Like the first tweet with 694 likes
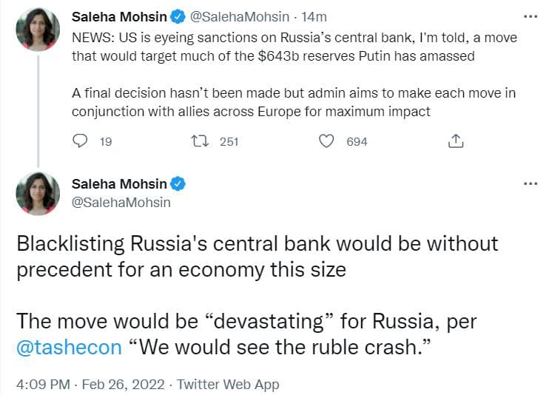Image resolution: width=549 pixels, height=395 pixels. point(326,141)
